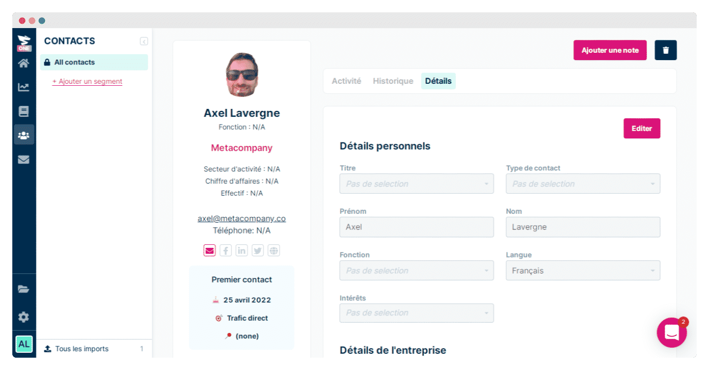
Task: Switch to the Historique tab
Action: coord(393,81)
